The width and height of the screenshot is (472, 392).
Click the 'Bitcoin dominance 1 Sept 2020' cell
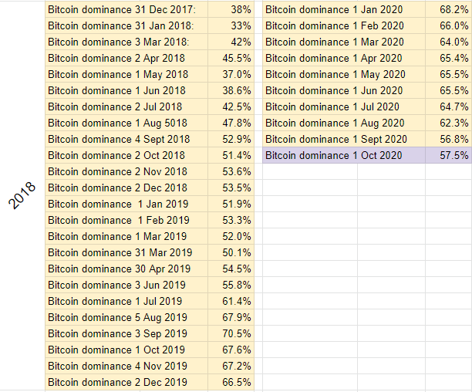[344, 139]
